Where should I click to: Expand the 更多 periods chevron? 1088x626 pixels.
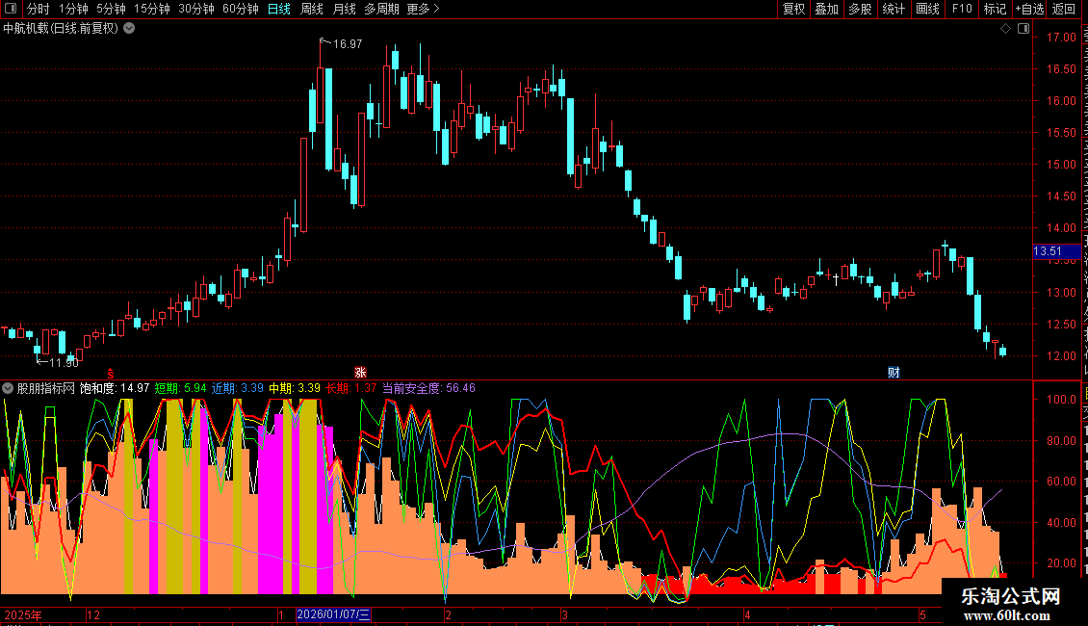pos(436,9)
